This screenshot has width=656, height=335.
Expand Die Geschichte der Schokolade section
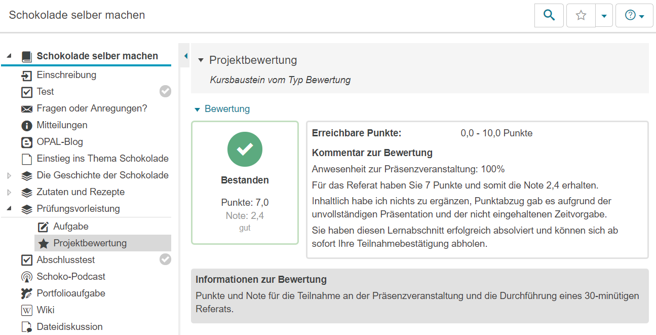pyautogui.click(x=8, y=175)
